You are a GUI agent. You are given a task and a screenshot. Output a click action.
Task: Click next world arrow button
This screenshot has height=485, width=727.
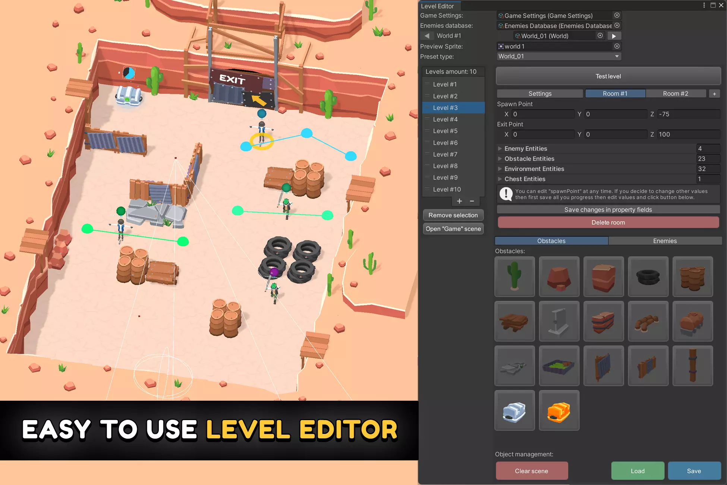coord(614,36)
